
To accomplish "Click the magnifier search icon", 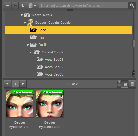I will (132, 6).
